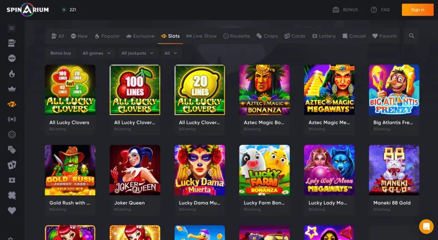Open the Live Show tab
This screenshot has width=438, height=240.
click(201, 36)
